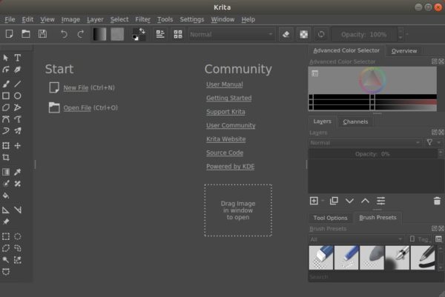Screen dimensions: 445x297
Task: Switch to the Overview tab
Action: 404,51
